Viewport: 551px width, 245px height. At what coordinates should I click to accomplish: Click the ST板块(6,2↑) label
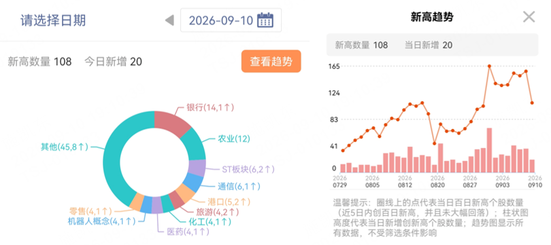coord(248,170)
